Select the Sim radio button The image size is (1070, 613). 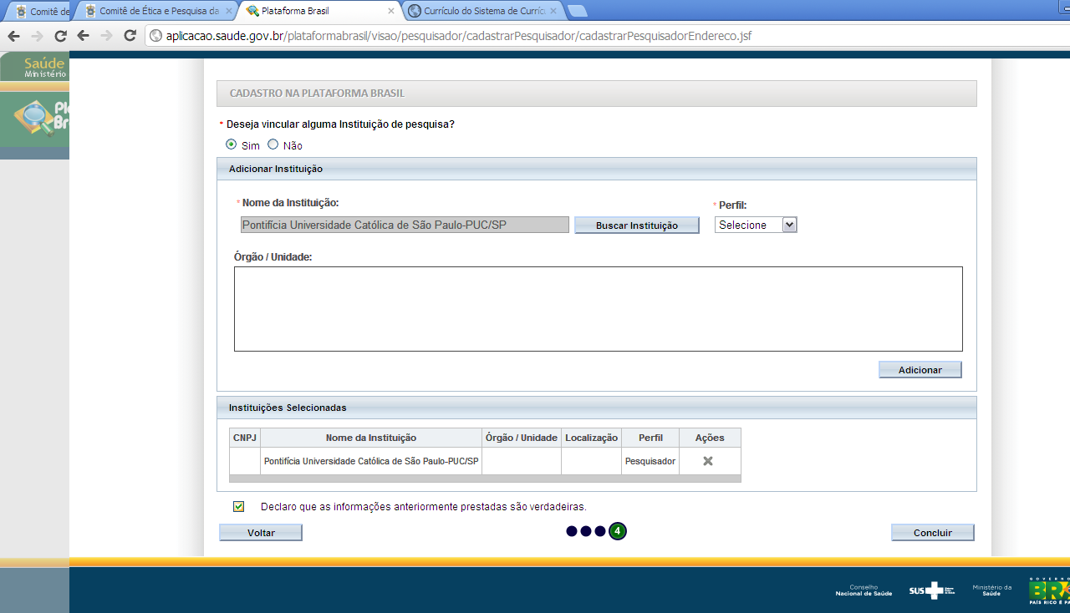click(x=232, y=144)
